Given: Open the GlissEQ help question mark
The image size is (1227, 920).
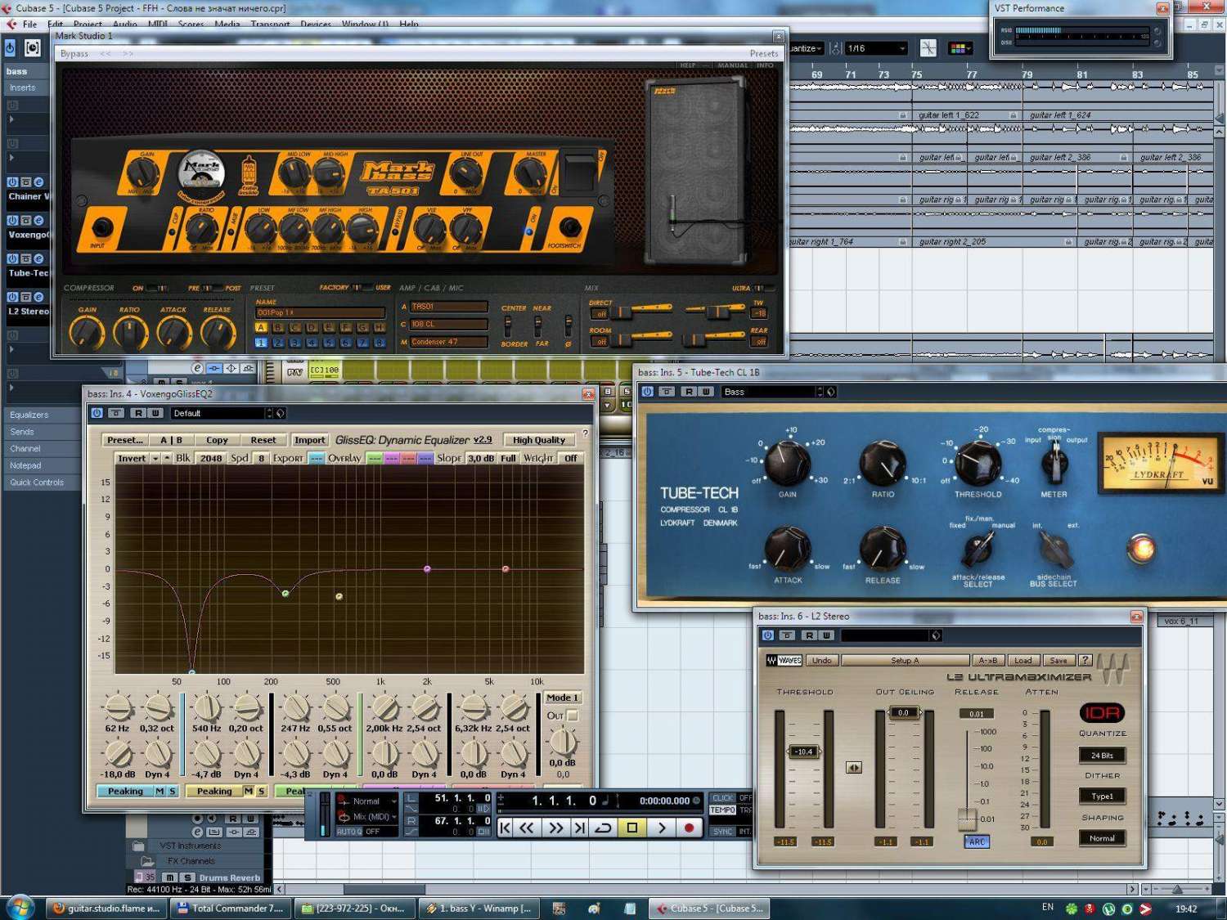Looking at the screenshot, I should coord(585,433).
